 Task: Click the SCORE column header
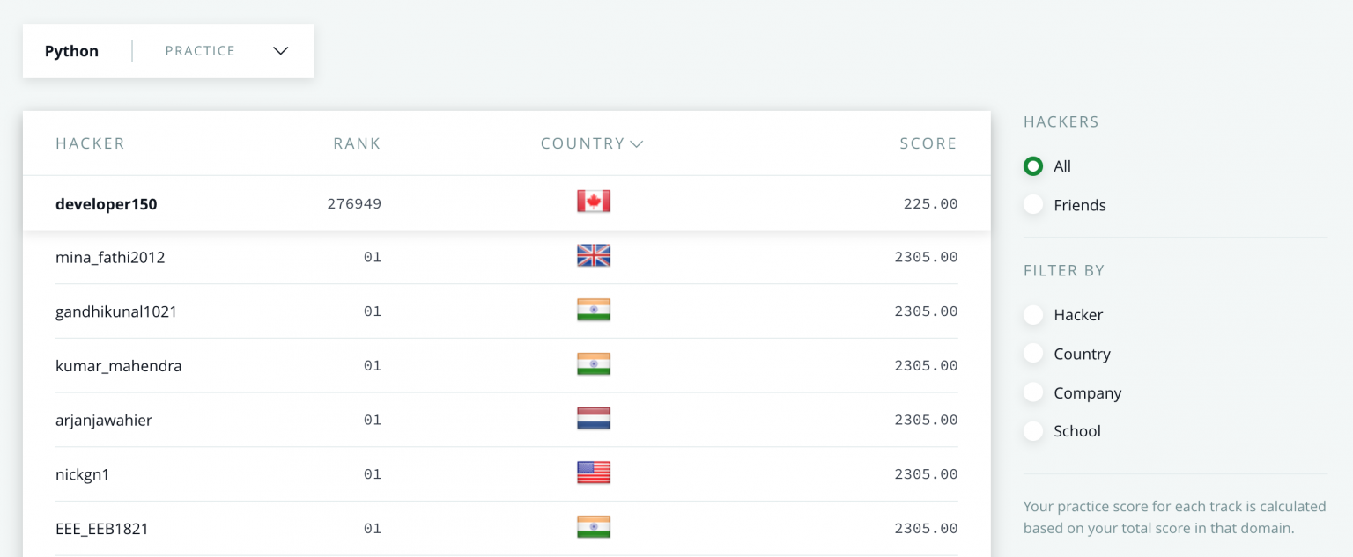point(928,143)
